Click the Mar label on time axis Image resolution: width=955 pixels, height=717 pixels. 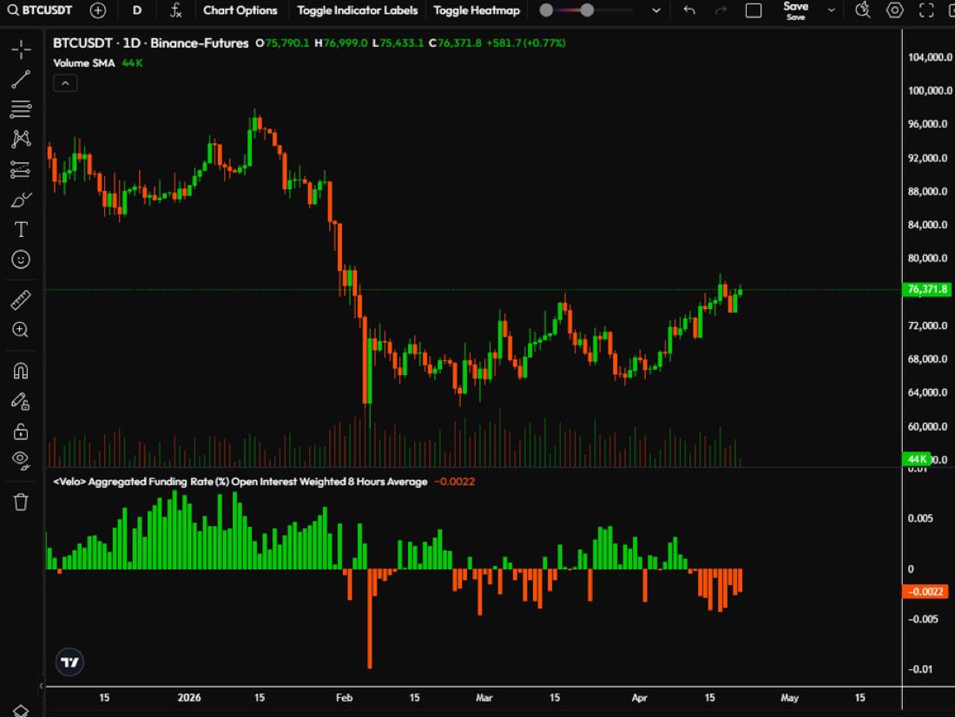pyautogui.click(x=484, y=698)
